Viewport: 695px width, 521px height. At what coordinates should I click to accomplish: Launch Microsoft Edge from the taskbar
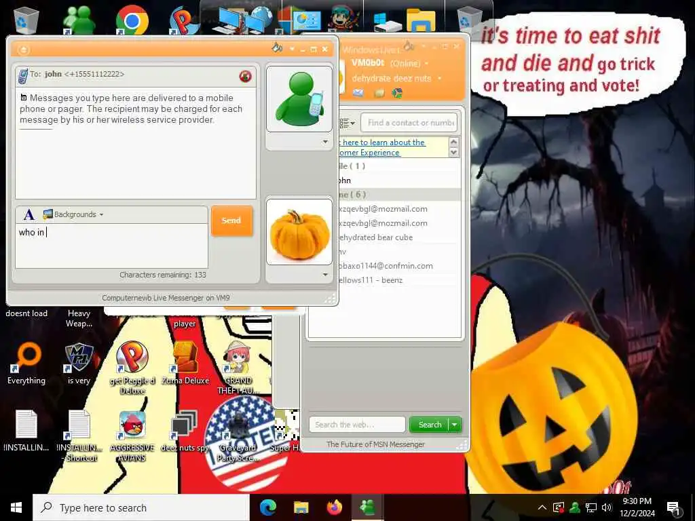click(267, 507)
